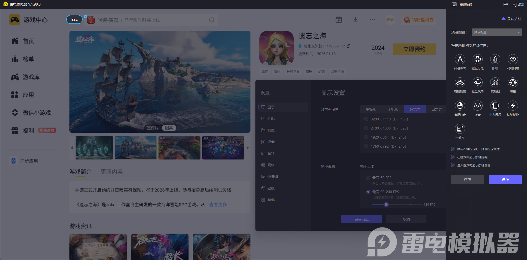Toggle 鼠标右键行走时，降低行走惯性 checkbox

[453, 149]
